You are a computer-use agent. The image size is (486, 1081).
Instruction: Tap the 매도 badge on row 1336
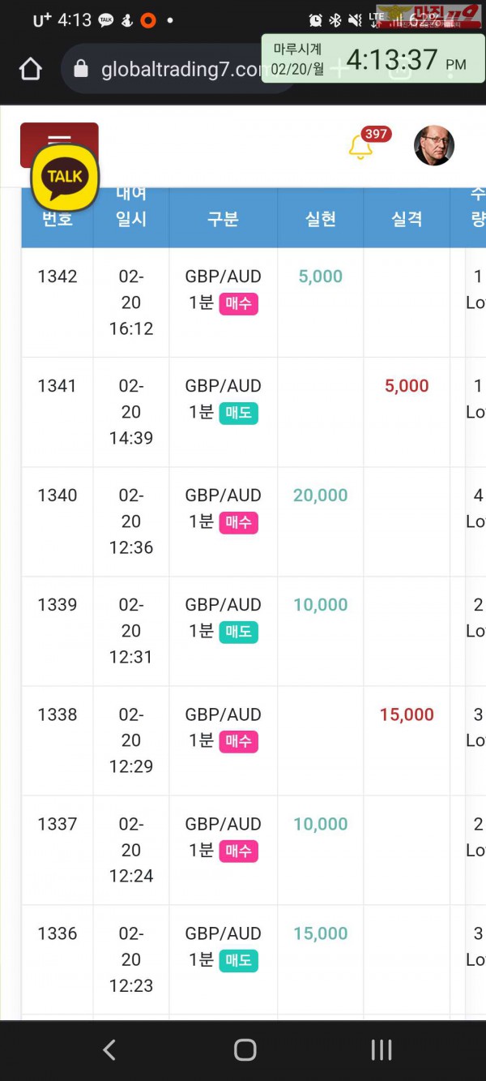click(x=238, y=961)
